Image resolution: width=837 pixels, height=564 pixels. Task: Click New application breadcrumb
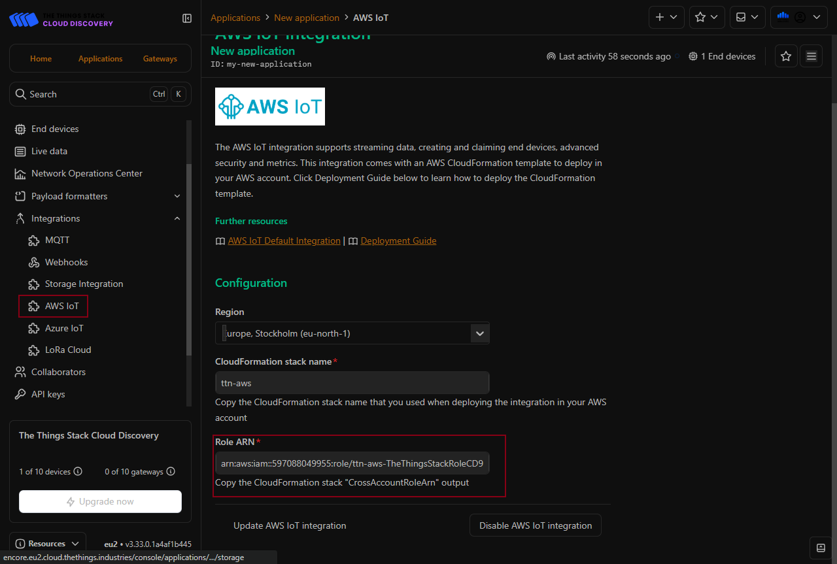(307, 18)
